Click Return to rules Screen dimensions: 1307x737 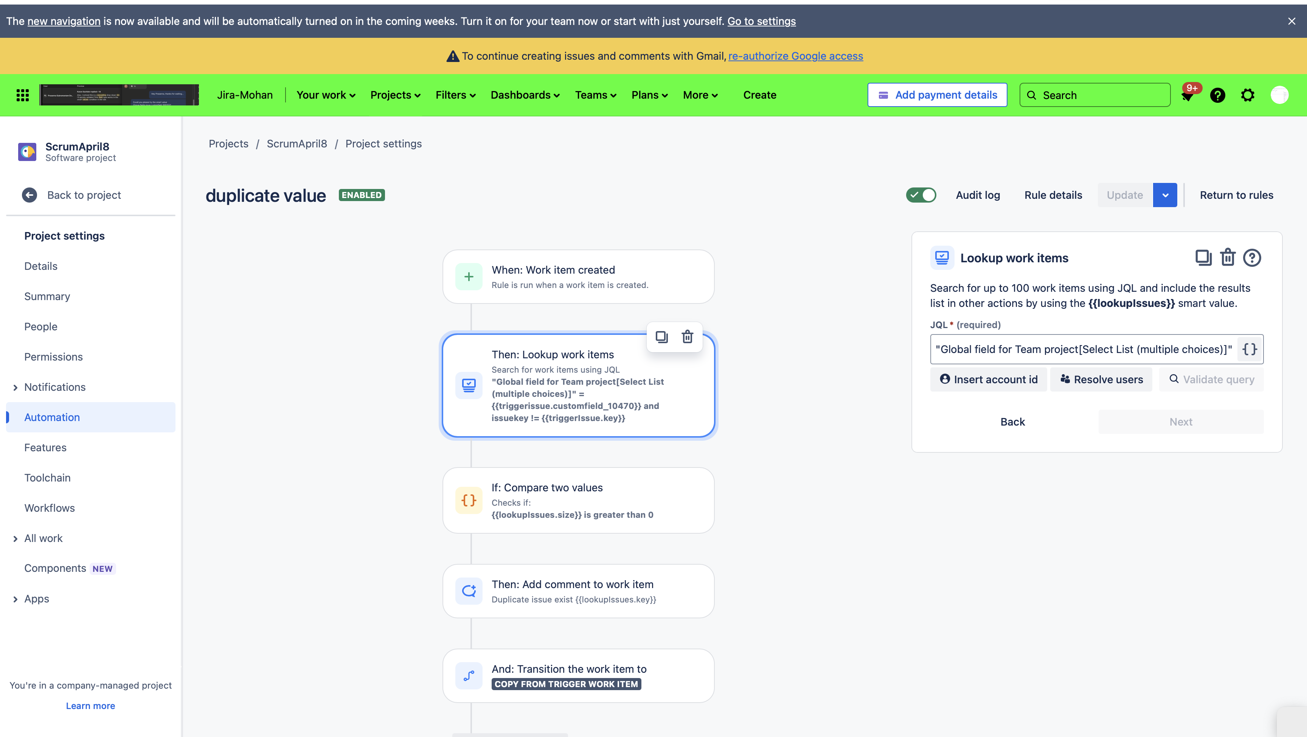click(x=1236, y=195)
